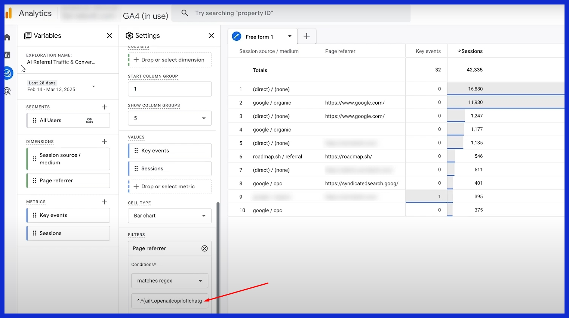This screenshot has width=569, height=318.
Task: Open the Cell Type Bar chart dropdown
Action: (x=170, y=216)
